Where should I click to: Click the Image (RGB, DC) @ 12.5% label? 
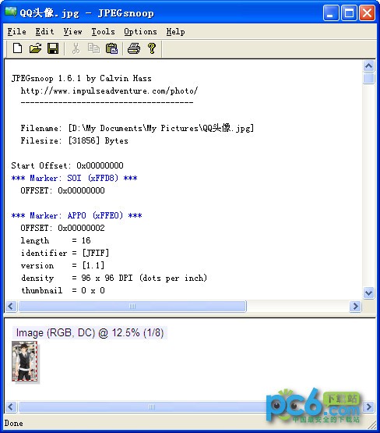[90, 333]
